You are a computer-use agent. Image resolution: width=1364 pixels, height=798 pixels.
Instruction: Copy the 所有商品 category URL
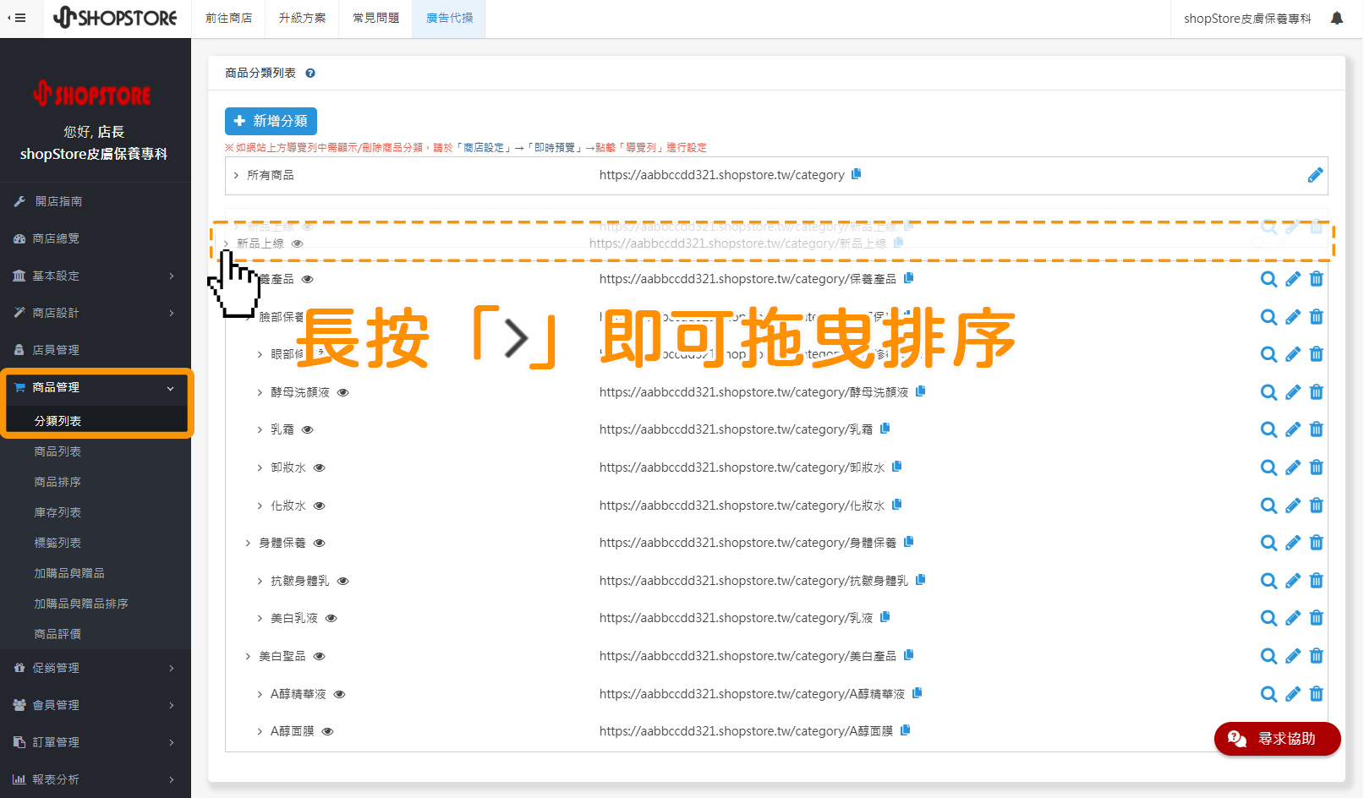[856, 174]
